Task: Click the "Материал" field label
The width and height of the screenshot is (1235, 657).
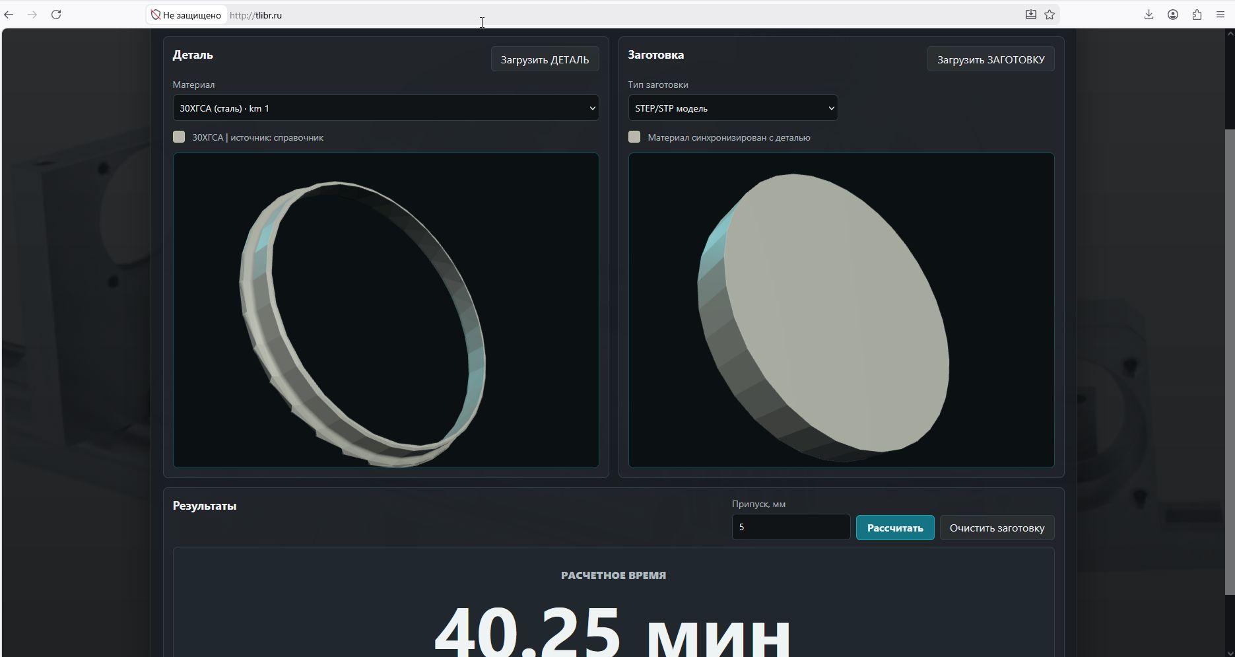Action: pyautogui.click(x=193, y=85)
